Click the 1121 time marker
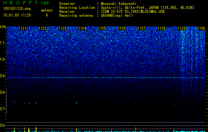Screen dimensions: 208x132 [x=23, y=28]
